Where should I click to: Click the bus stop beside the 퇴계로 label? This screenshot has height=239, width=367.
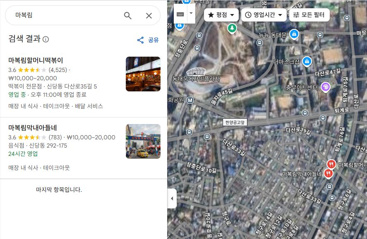[323, 118]
